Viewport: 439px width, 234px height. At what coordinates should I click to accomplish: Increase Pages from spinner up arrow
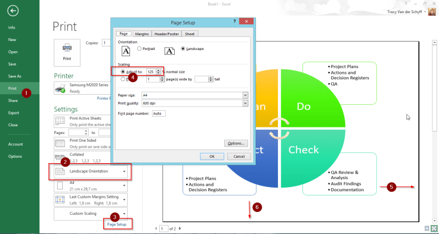(86, 131)
